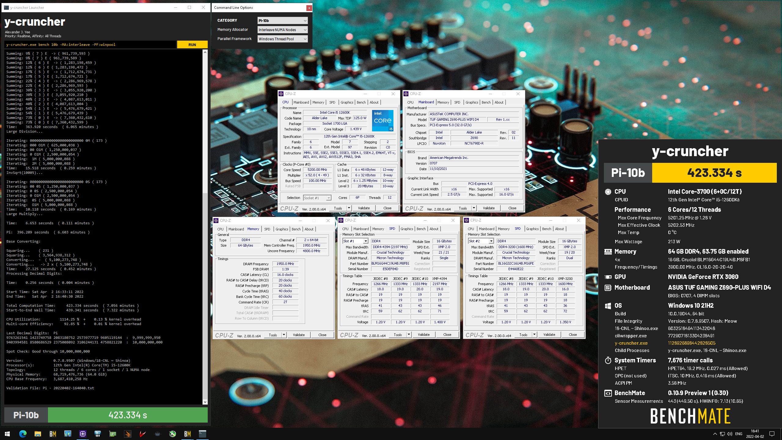This screenshot has width=782, height=440.
Task: Open the Memory Allocator dropdown
Action: [283, 30]
